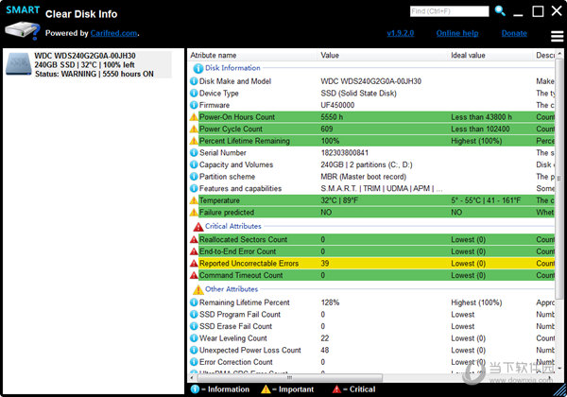The image size is (567, 397).
Task: Click info icon beside SSD Program Fail Count
Action: tap(194, 314)
